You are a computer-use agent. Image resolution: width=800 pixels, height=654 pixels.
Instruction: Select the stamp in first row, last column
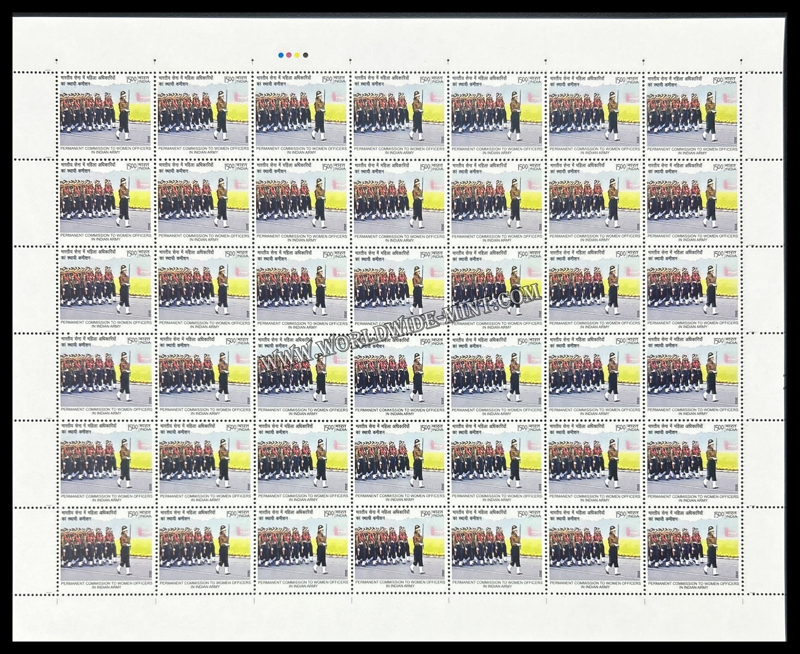(x=693, y=115)
